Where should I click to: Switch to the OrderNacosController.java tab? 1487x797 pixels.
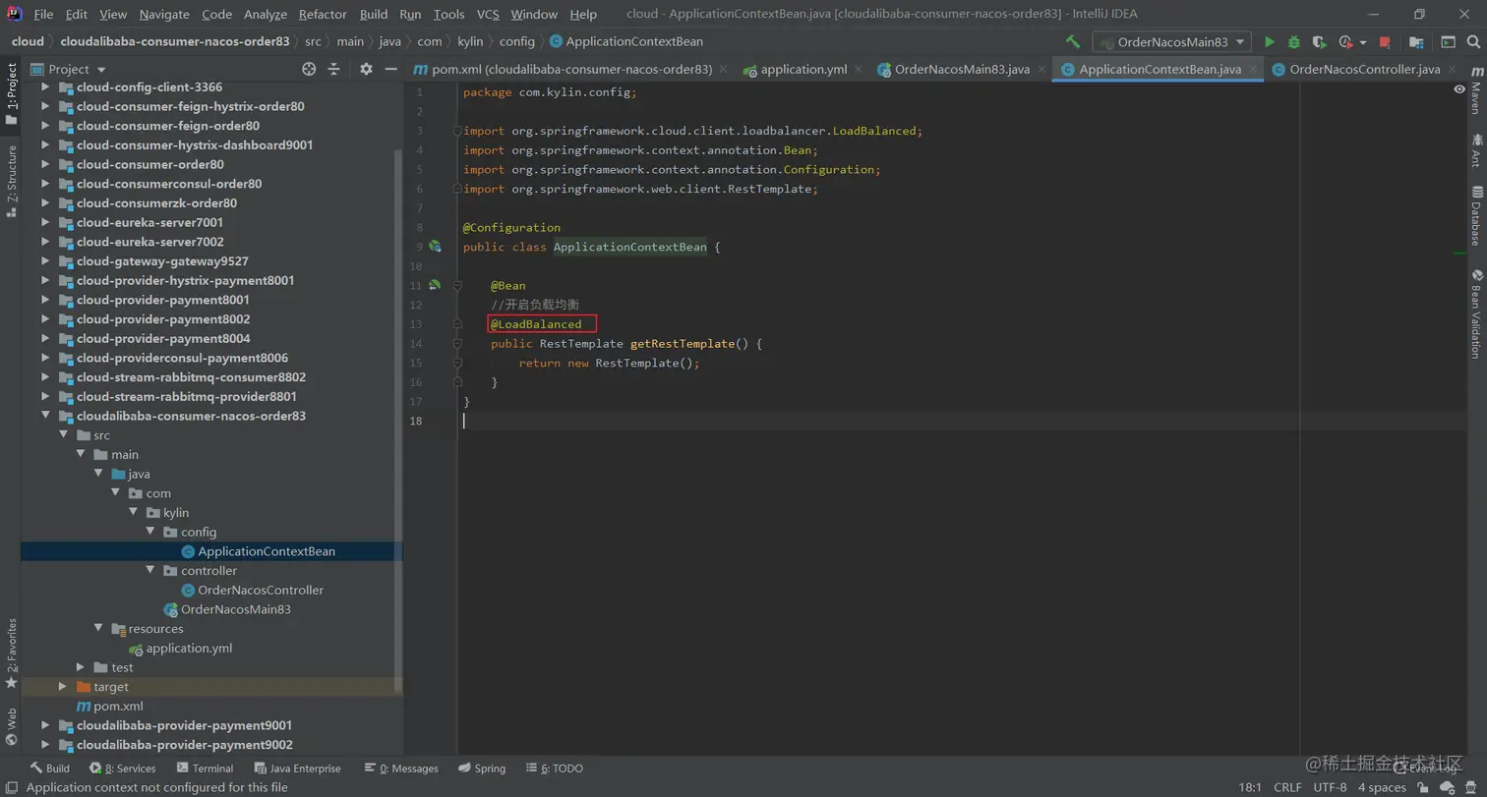point(1365,69)
